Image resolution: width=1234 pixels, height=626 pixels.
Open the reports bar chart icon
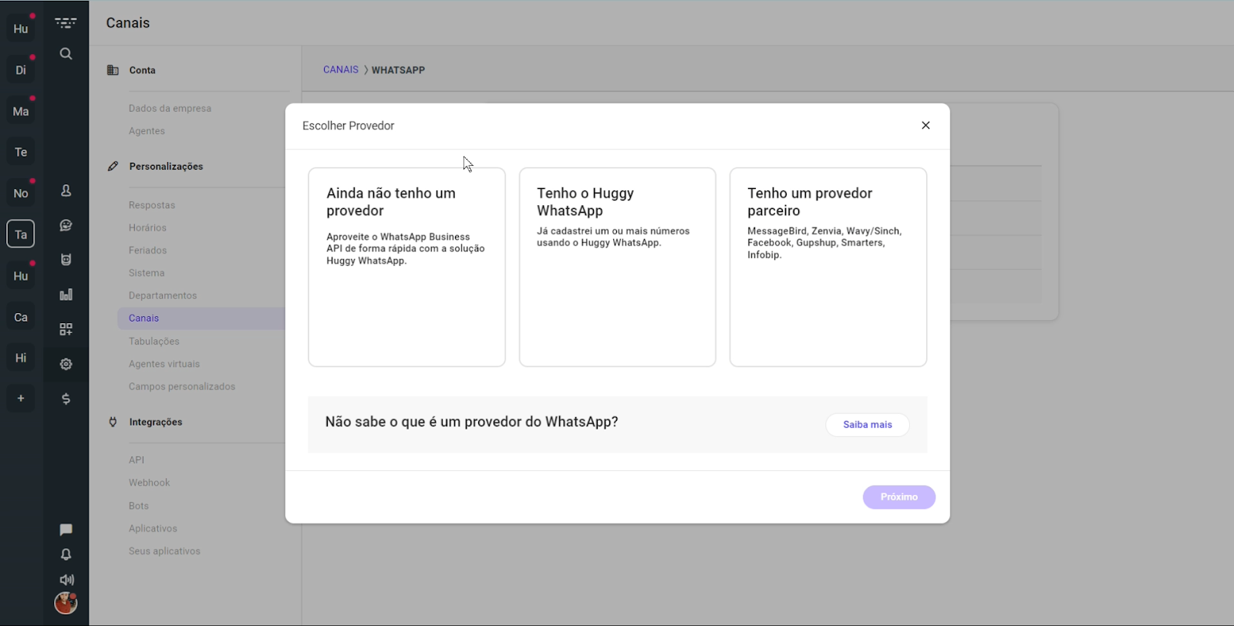coord(66,294)
